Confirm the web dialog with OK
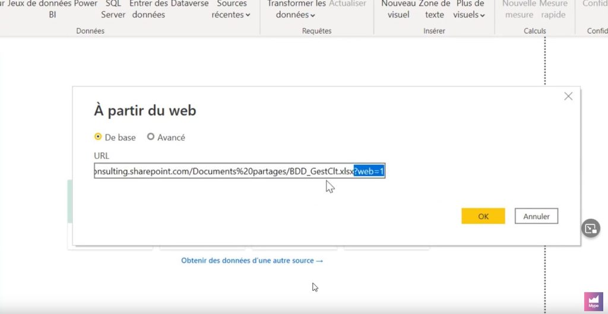Viewport: 608px width, 314px height. pos(483,216)
